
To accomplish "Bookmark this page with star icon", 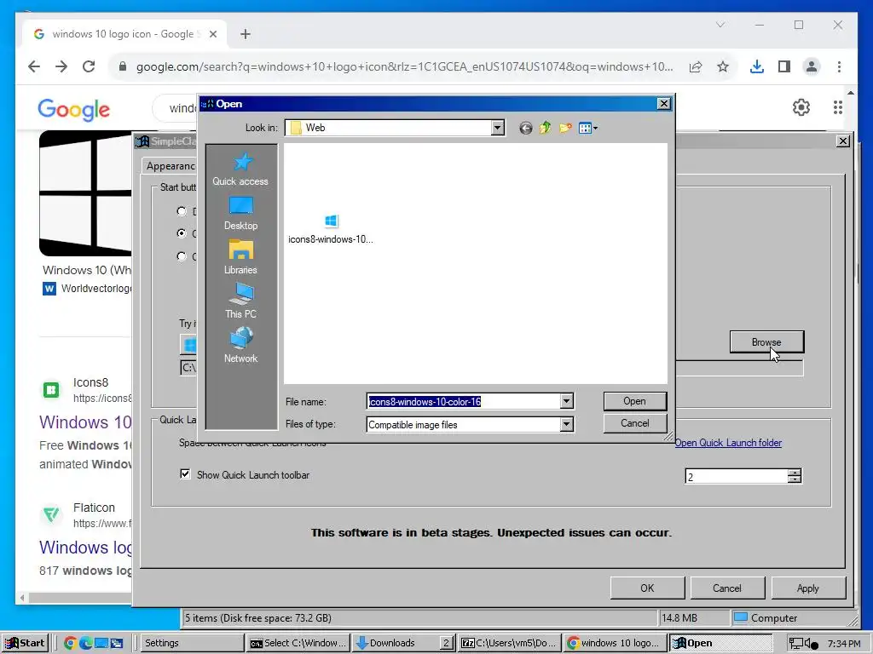I will pos(723,66).
